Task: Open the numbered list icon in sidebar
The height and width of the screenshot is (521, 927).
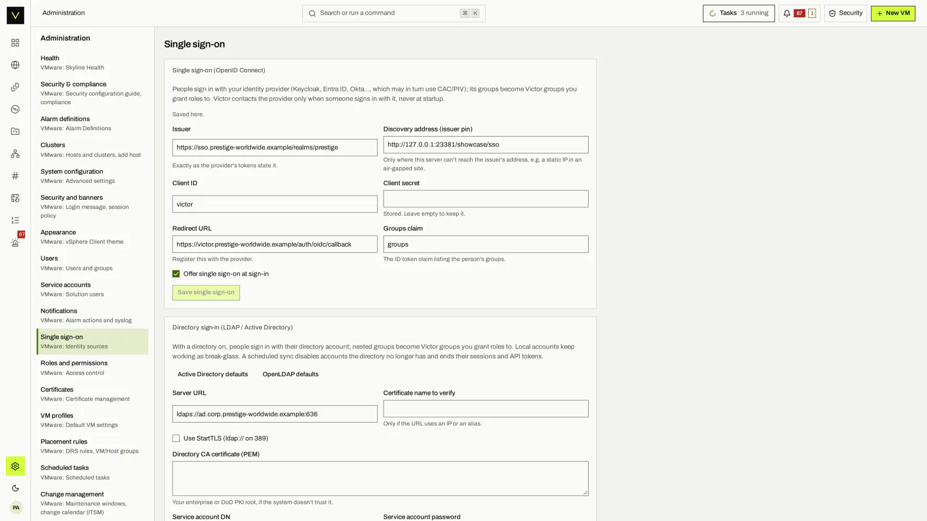Action: [15, 221]
